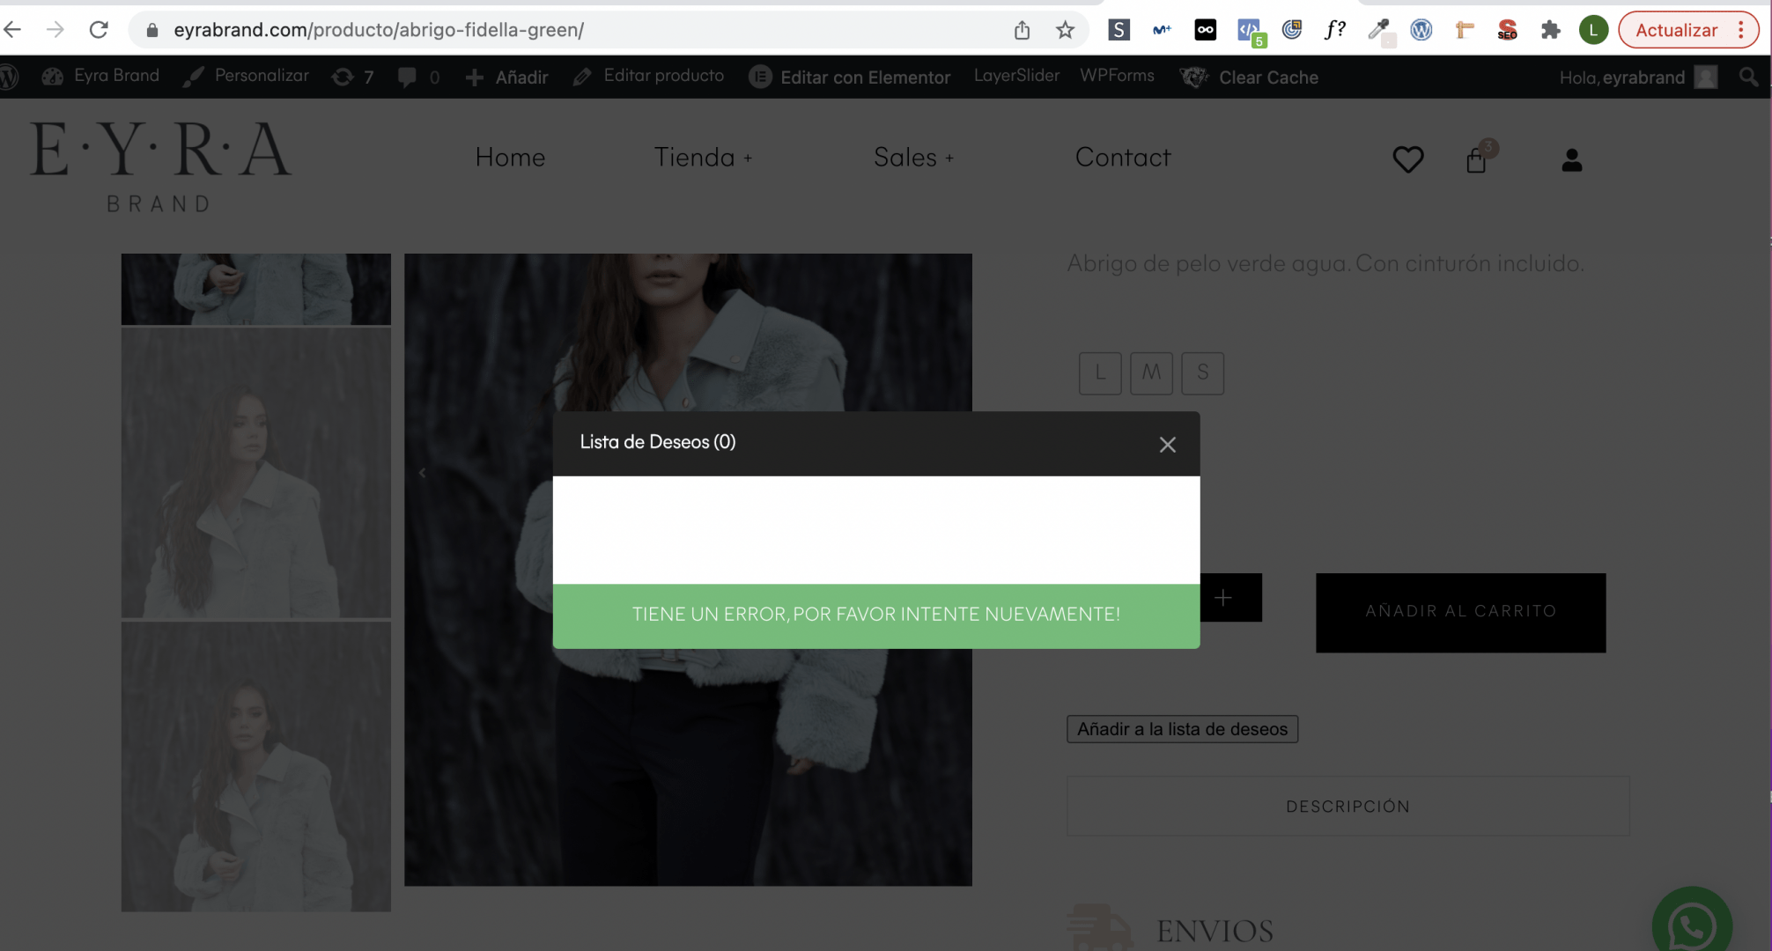Viewport: 1772px width, 951px height.
Task: Open the user account icon
Action: (x=1572, y=159)
